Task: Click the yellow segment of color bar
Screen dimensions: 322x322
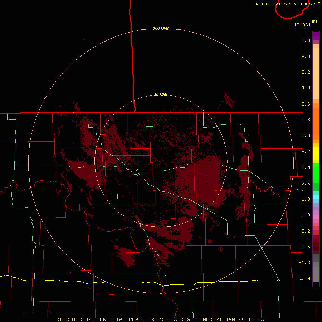Action: click(x=316, y=153)
